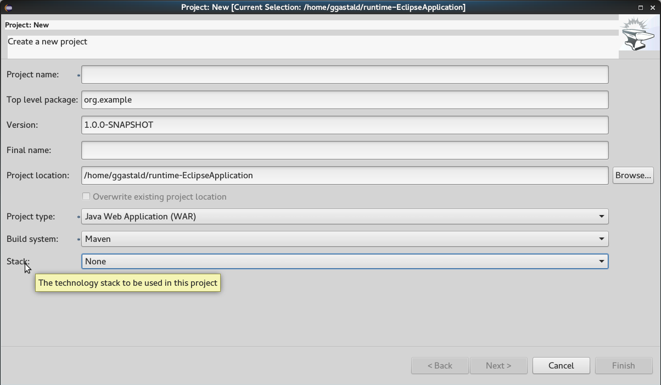The height and width of the screenshot is (385, 661).
Task: Click the Stack field label
Action: click(18, 262)
